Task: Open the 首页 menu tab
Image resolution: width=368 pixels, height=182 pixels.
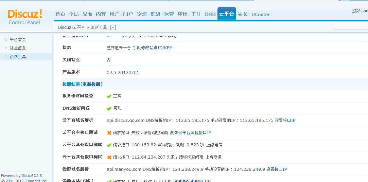Action: click(x=60, y=14)
